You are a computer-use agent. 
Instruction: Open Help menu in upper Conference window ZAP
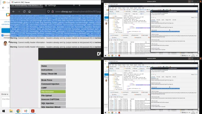pyautogui.click(x=143, y=8)
